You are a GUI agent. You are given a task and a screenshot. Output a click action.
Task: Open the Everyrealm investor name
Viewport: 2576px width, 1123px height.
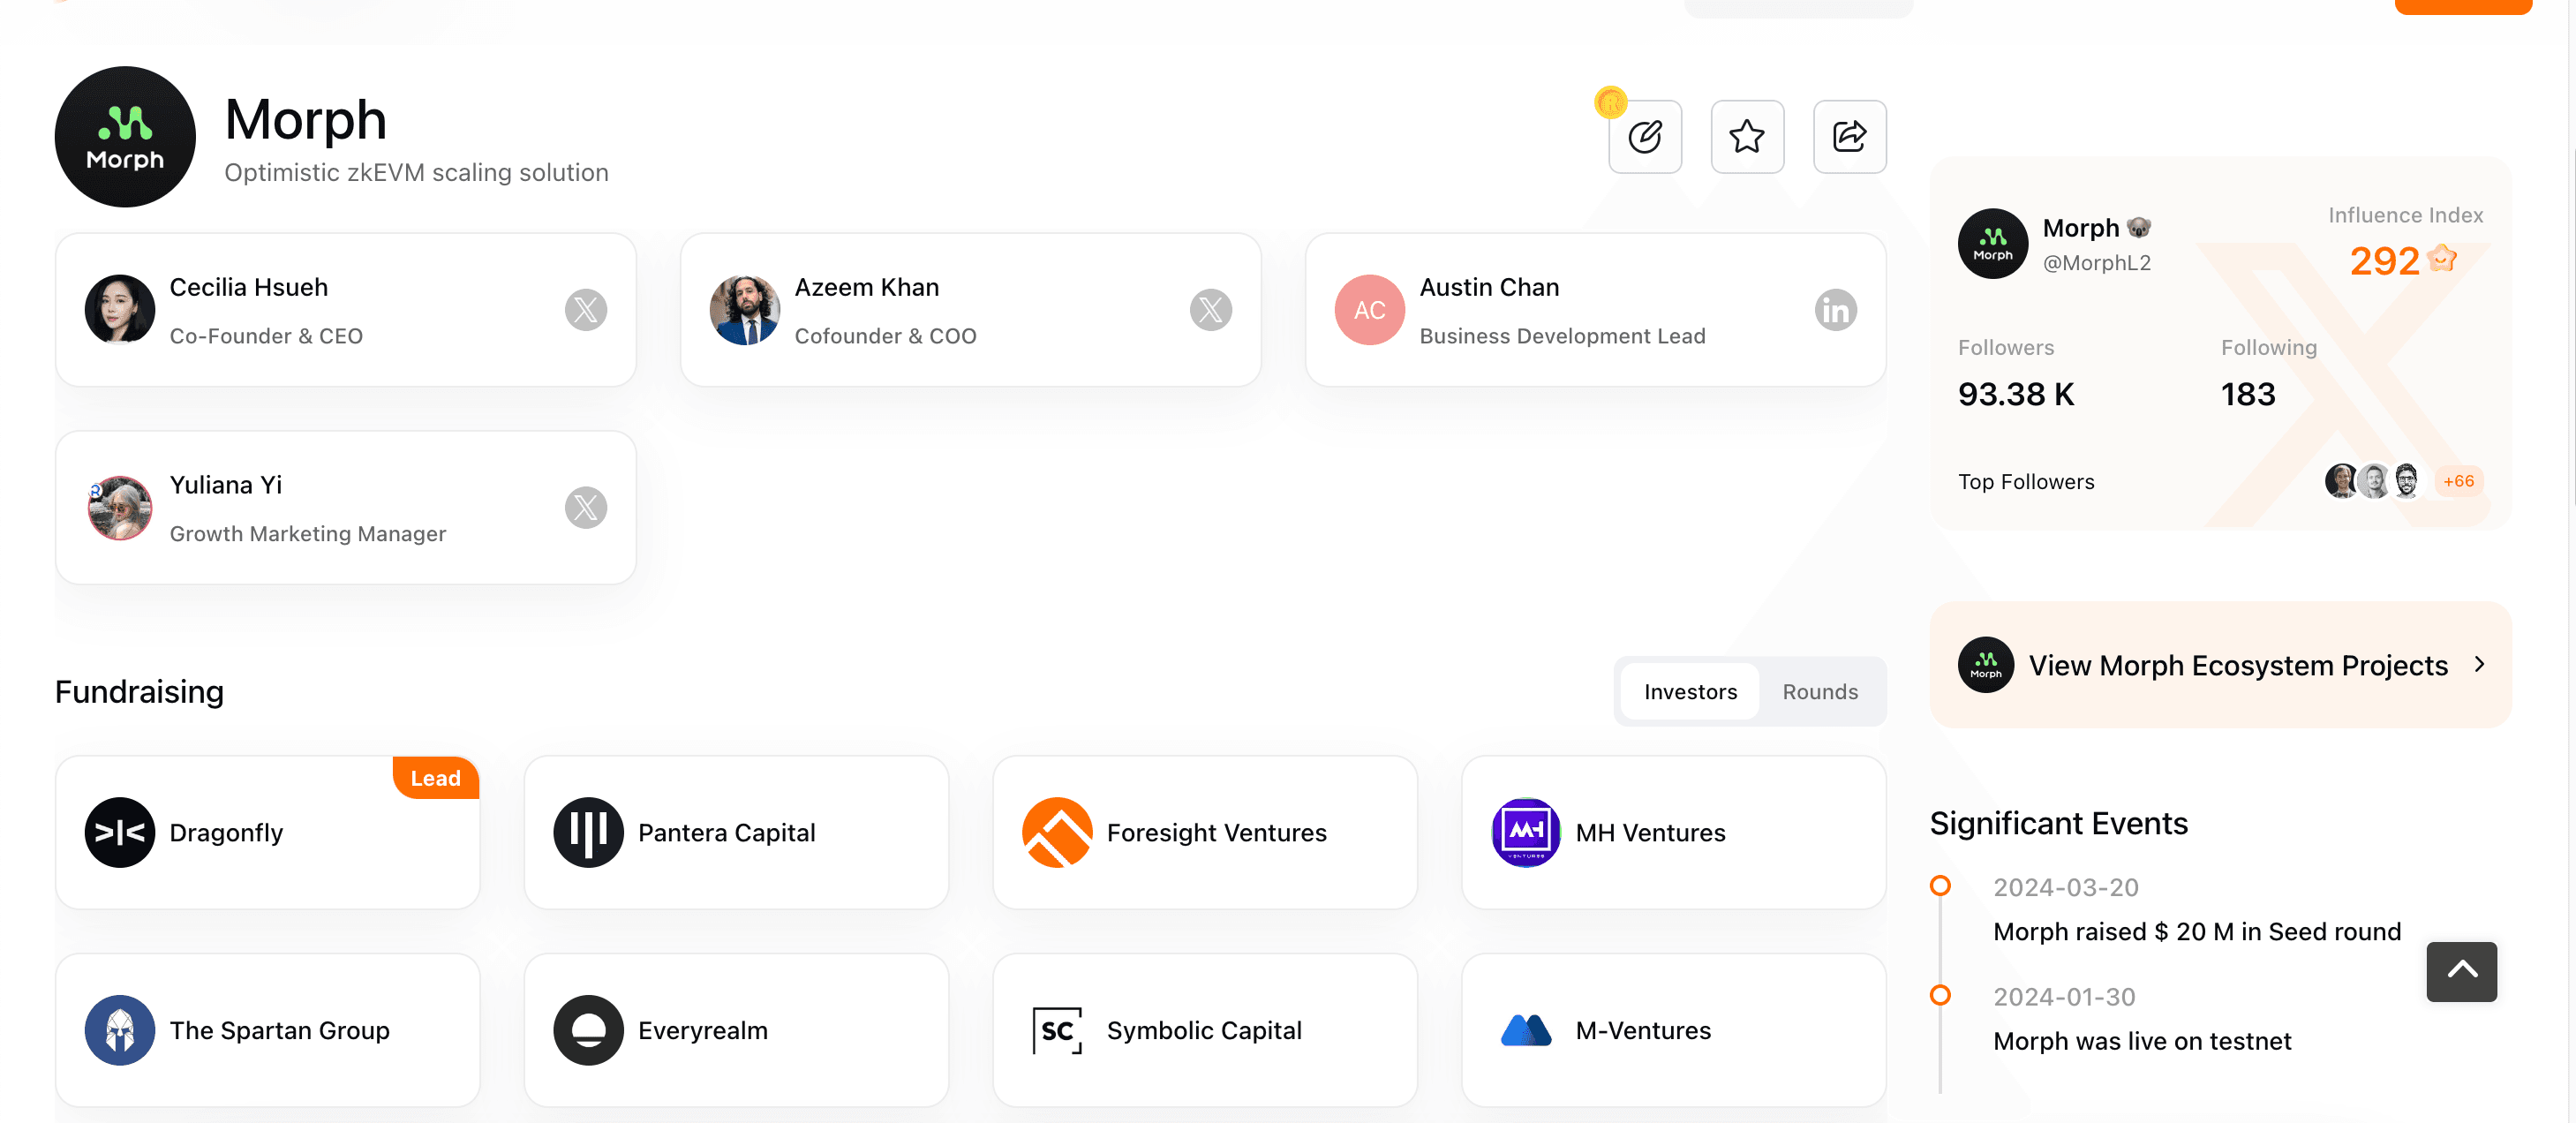[x=703, y=1031]
